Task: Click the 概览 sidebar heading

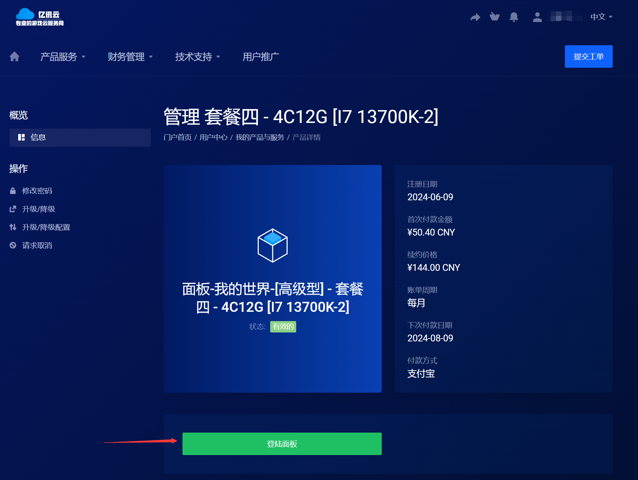Action: coord(19,115)
